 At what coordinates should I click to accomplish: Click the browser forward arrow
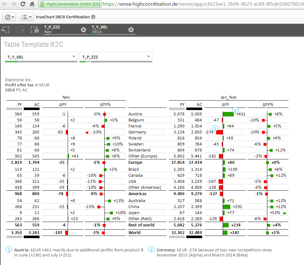[x=14, y=4]
